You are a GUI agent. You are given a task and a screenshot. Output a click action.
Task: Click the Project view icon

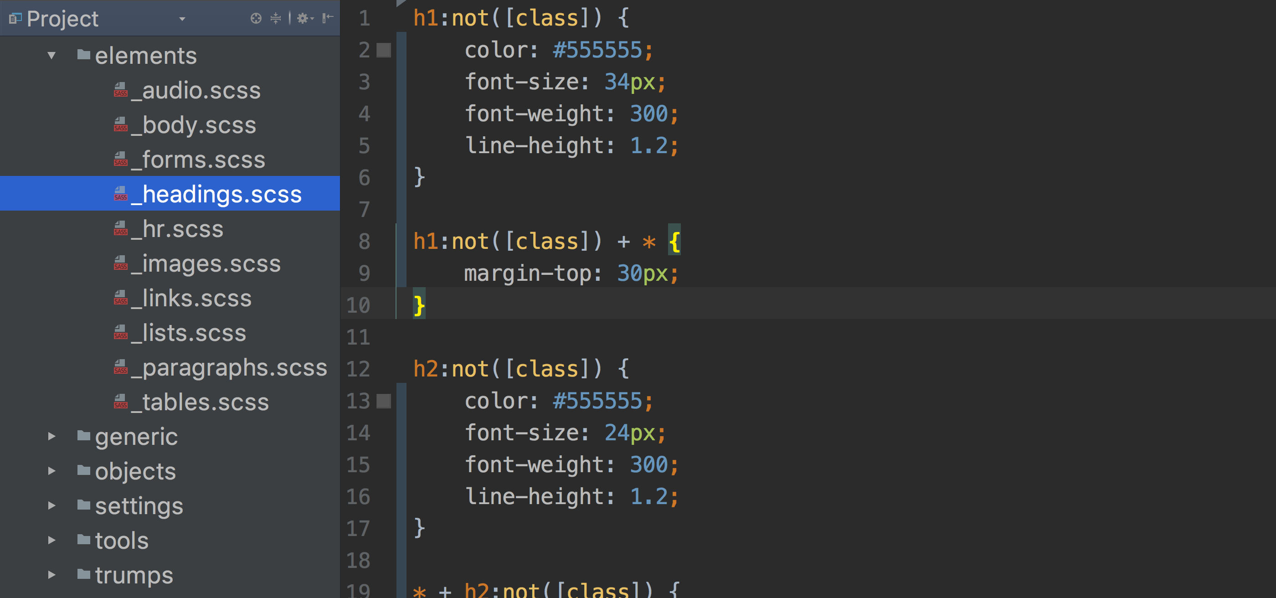point(15,19)
